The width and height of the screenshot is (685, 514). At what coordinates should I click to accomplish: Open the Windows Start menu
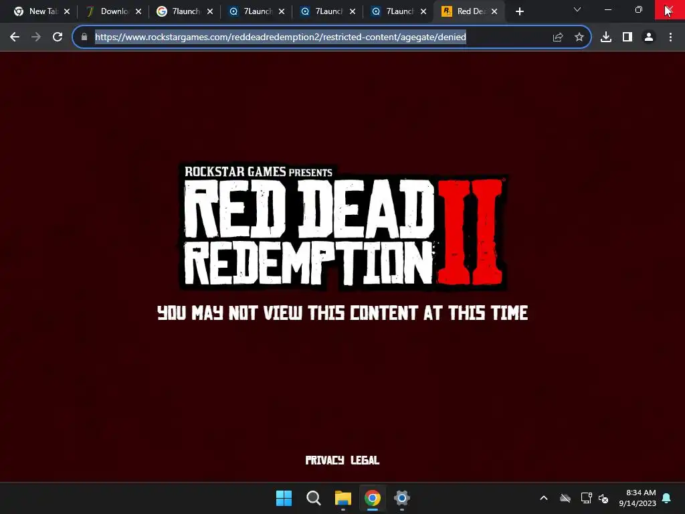tap(284, 498)
